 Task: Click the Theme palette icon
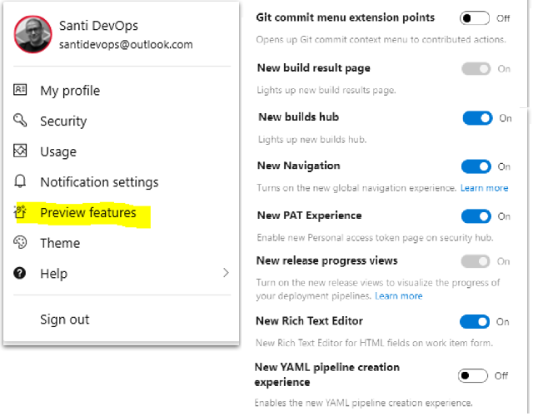click(x=21, y=242)
